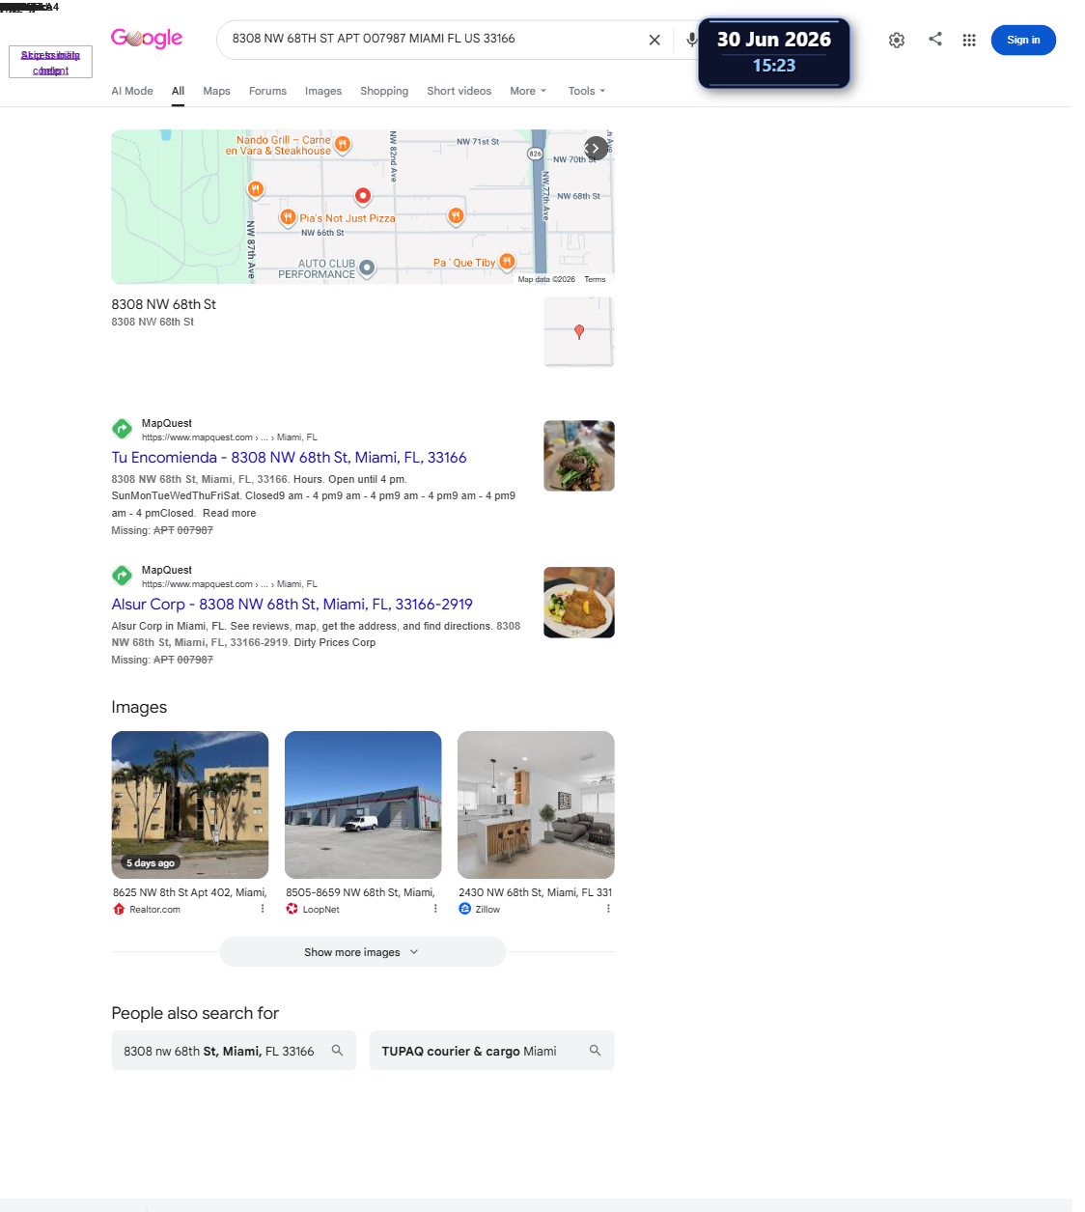Switch to AI Mode tab

tap(132, 91)
